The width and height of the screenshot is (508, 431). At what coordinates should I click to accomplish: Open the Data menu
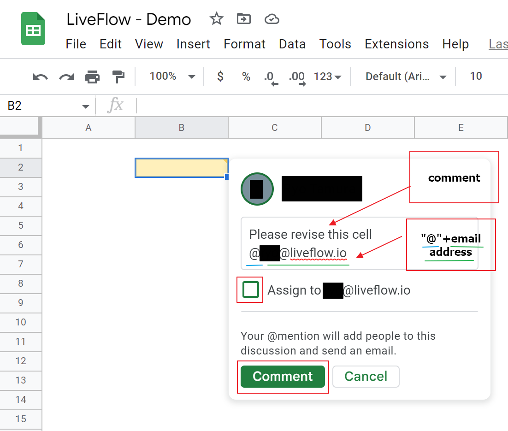[x=292, y=44]
